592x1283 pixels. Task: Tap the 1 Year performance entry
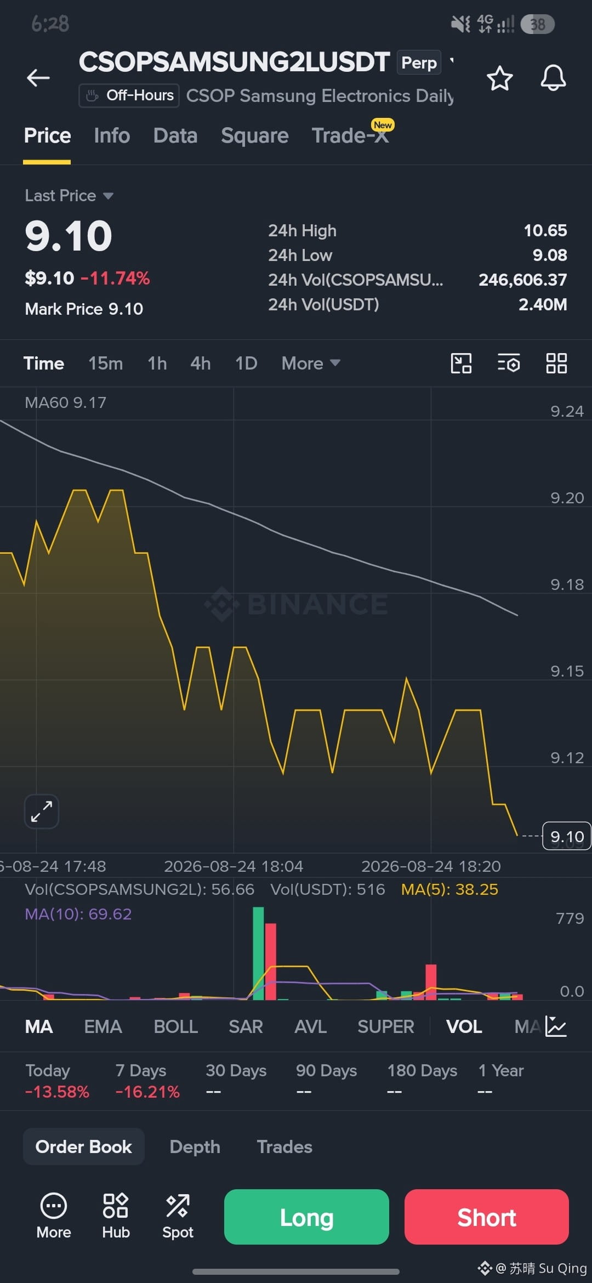point(501,1081)
